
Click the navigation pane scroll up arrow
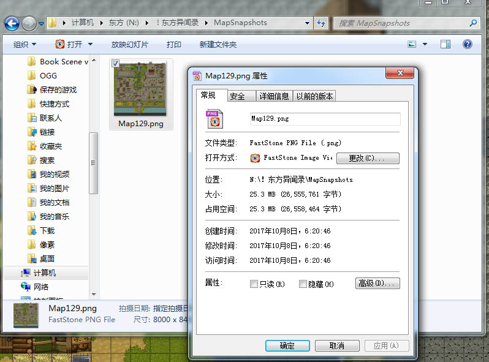tap(94, 60)
